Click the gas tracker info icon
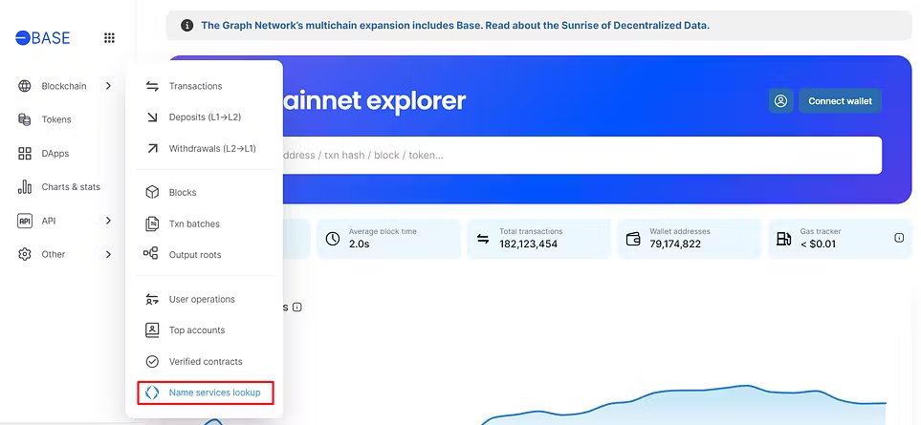This screenshot has width=921, height=425. click(899, 238)
